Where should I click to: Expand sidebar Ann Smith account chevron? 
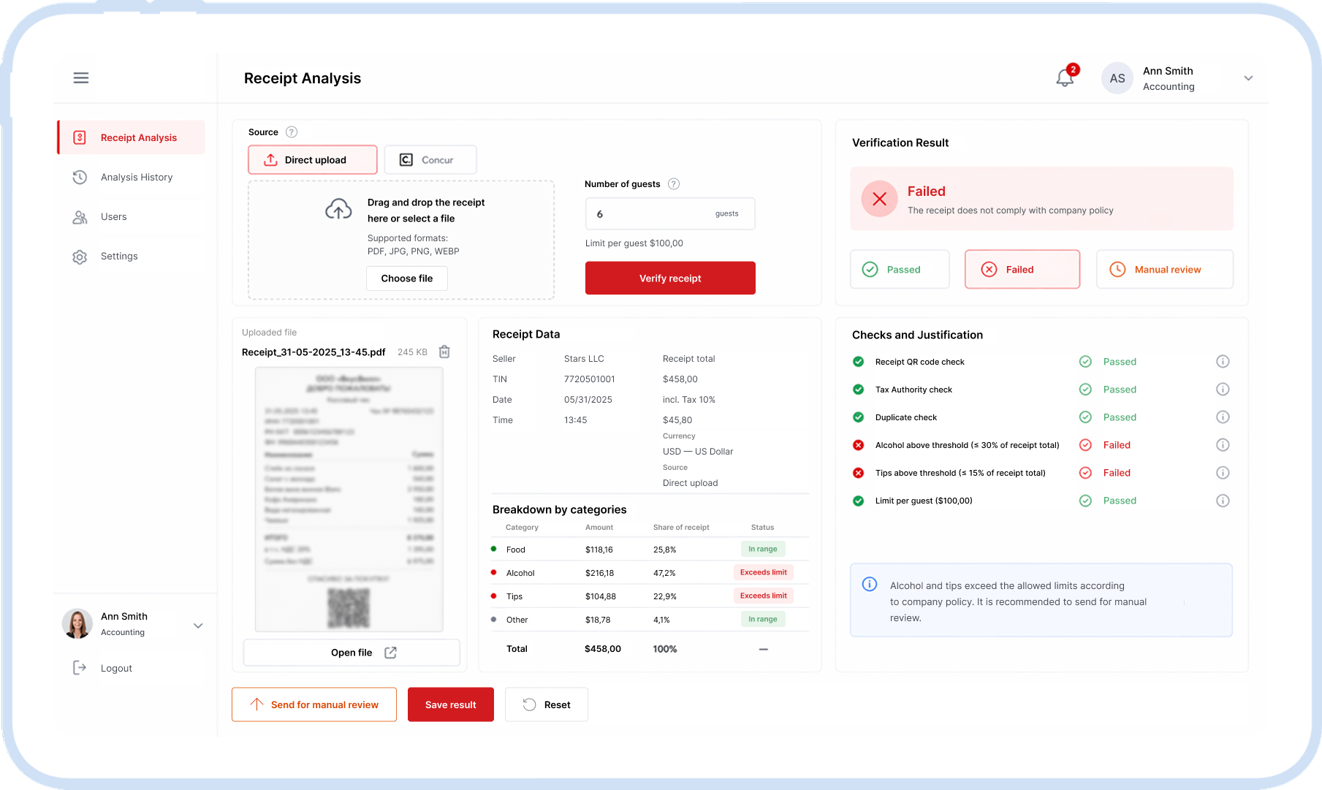(198, 626)
